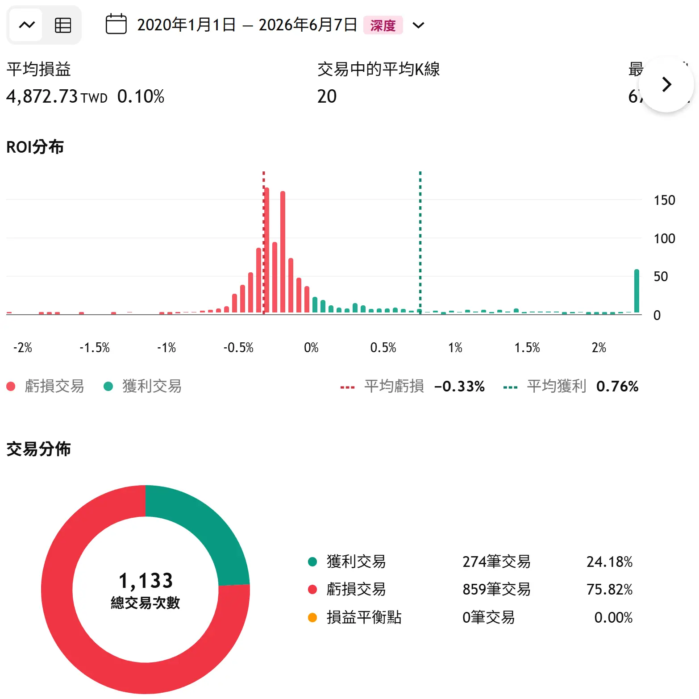Switch to the line chart view icon
Viewport: 699px width, 699px height.
click(26, 25)
